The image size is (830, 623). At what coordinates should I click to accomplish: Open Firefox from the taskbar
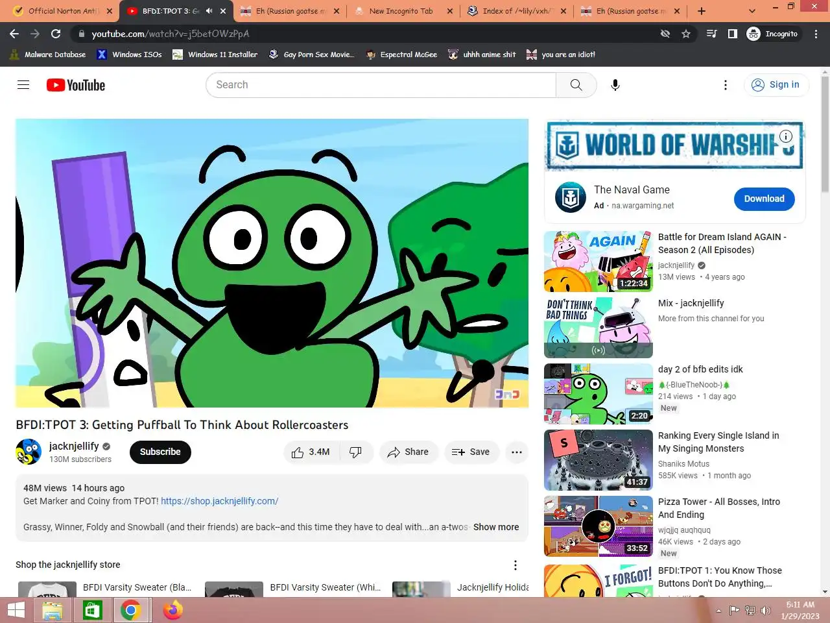pos(172,610)
